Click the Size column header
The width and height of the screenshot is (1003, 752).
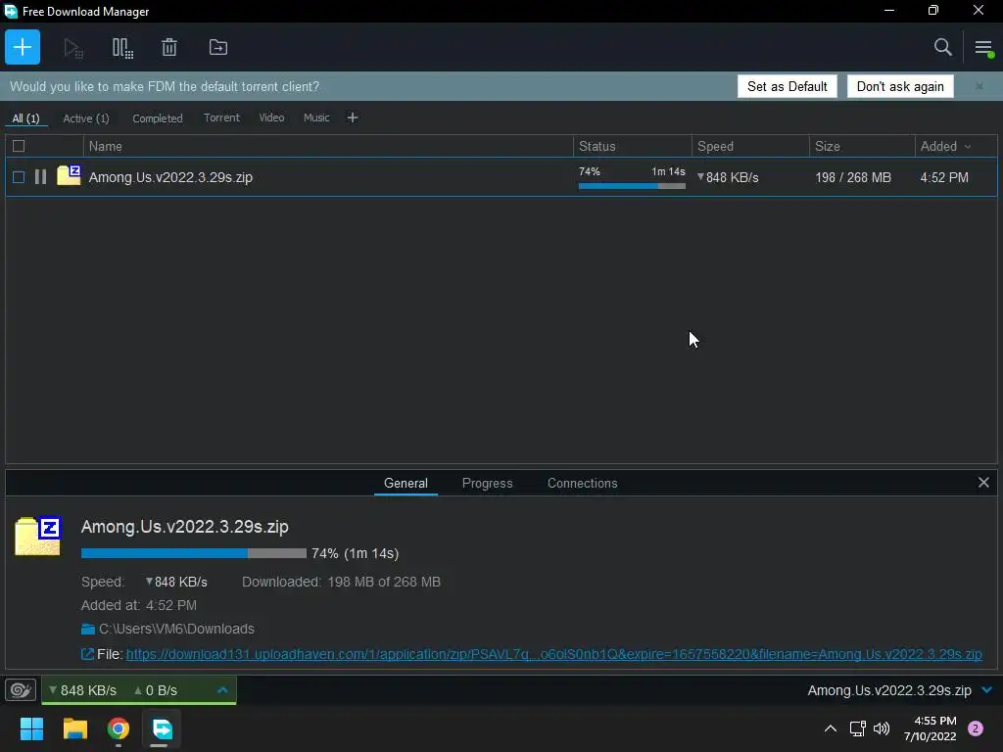click(862, 147)
